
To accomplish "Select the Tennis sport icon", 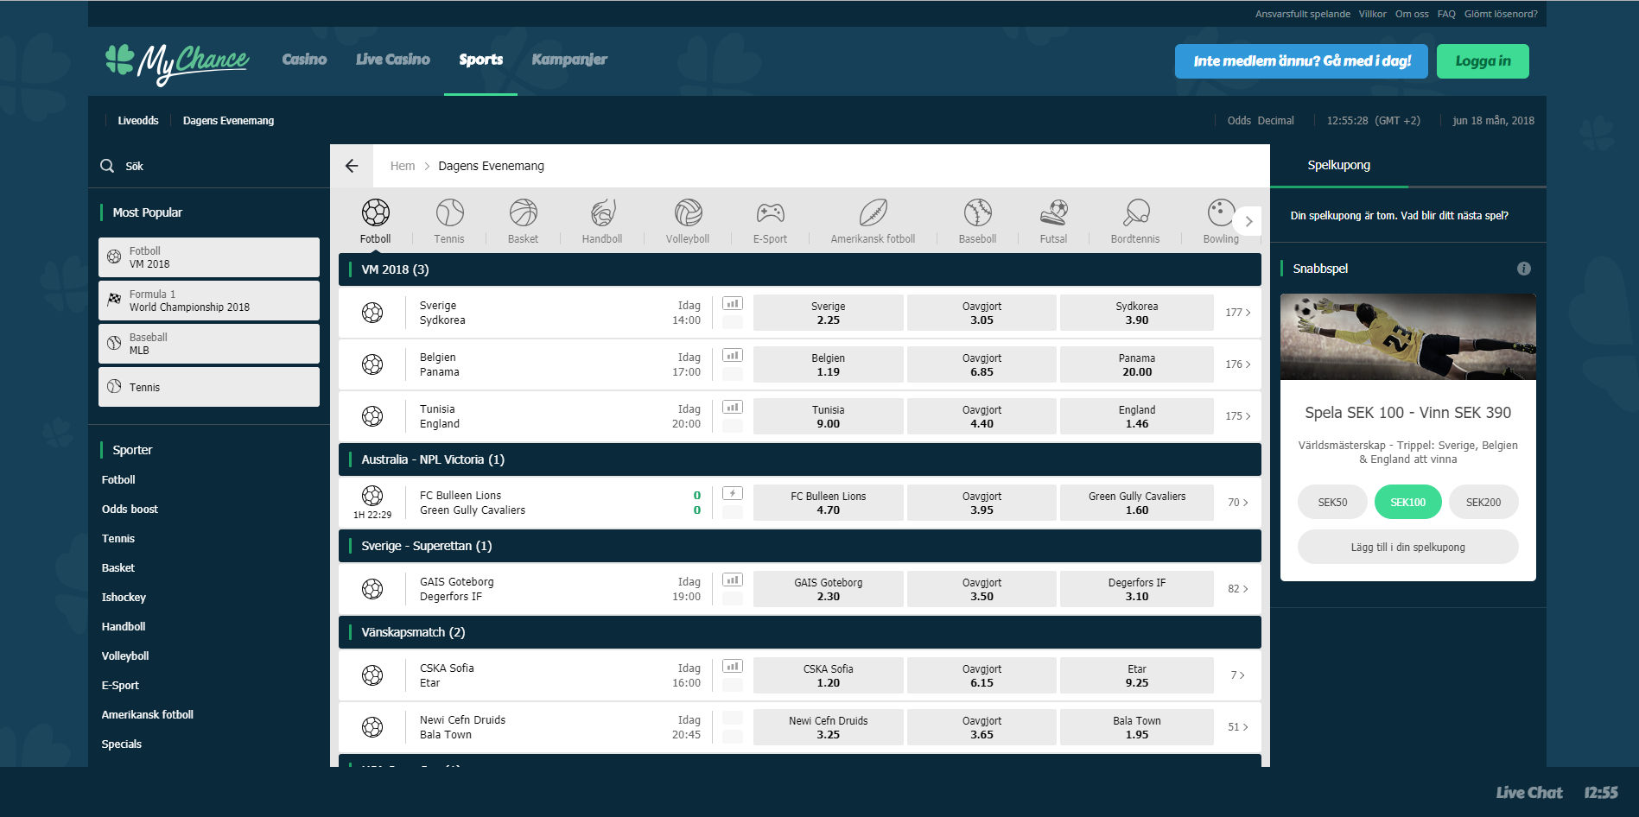I will point(449,212).
